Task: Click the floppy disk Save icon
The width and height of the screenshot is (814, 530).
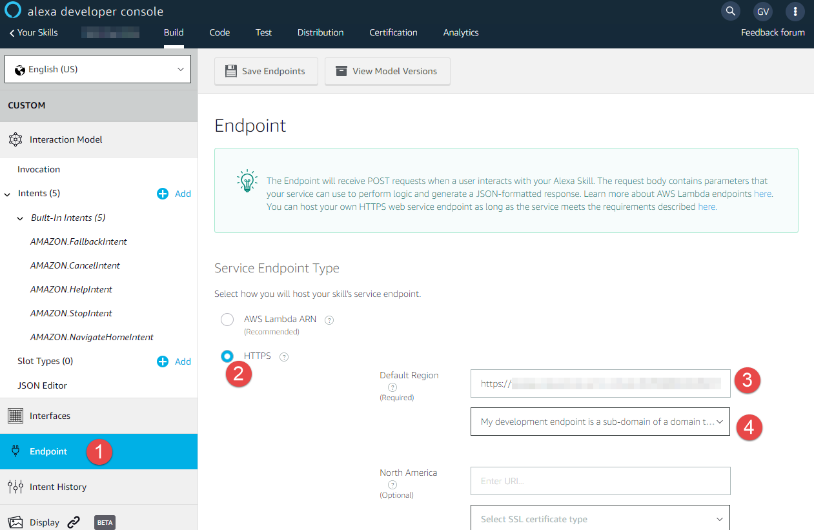Action: point(230,71)
